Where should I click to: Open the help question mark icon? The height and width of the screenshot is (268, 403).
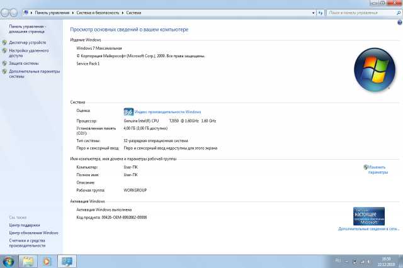tap(400, 23)
